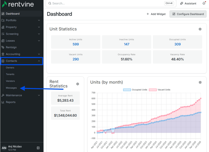Toggle Occupied Units legend in chart
Screen dimensions: 209x152
(x=135, y=90)
